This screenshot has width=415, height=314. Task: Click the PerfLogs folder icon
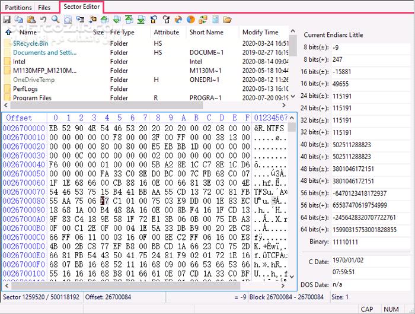[x=7, y=89]
